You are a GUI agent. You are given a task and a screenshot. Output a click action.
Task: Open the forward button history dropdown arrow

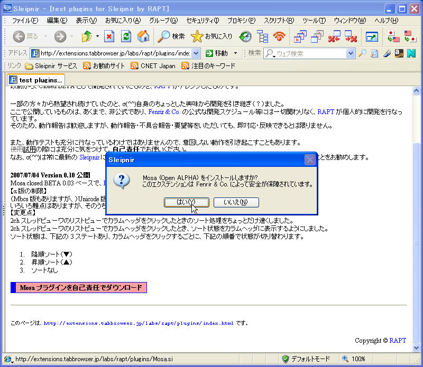[72, 36]
